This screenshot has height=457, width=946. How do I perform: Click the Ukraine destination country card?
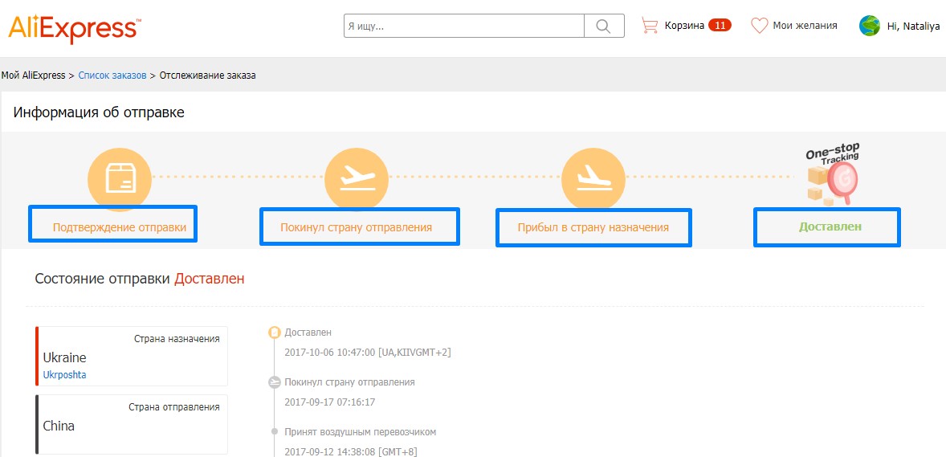click(x=132, y=356)
